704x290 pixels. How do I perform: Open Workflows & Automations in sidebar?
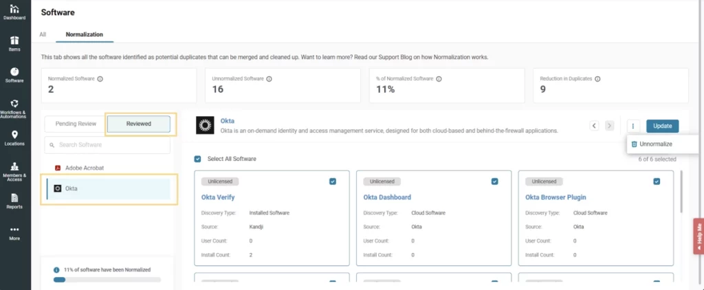(x=14, y=109)
